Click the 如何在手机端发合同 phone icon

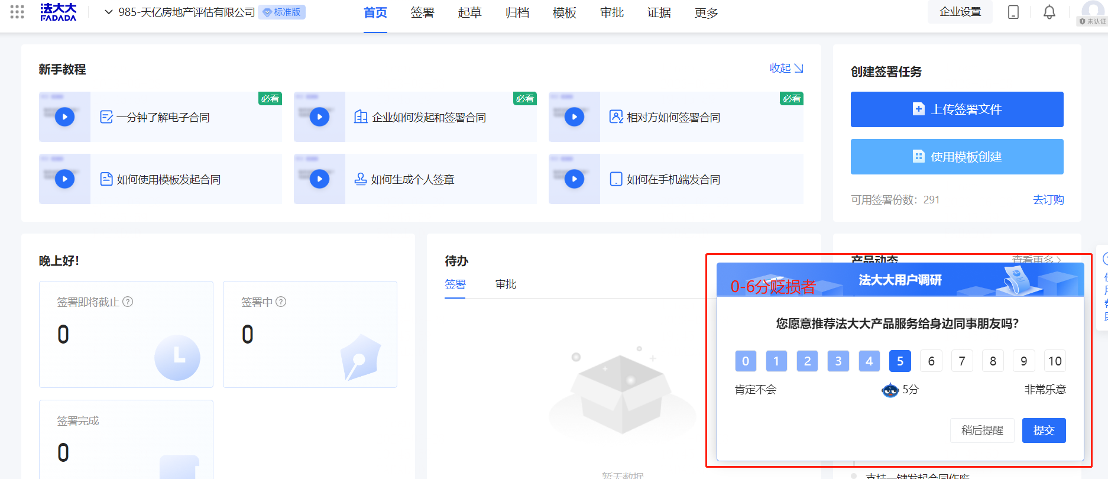(x=616, y=179)
